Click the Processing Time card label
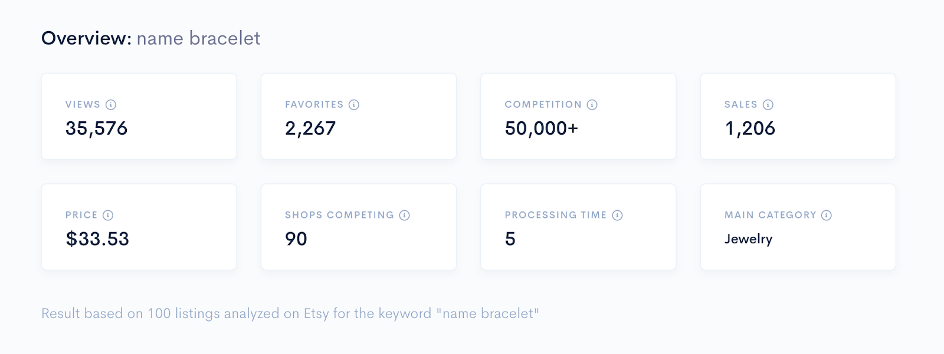The width and height of the screenshot is (944, 354). 556,215
